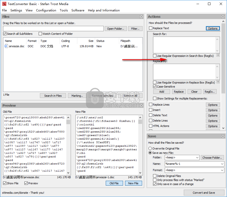Click Options button for Replace Text
This screenshot has height=197, width=227.
(213, 28)
